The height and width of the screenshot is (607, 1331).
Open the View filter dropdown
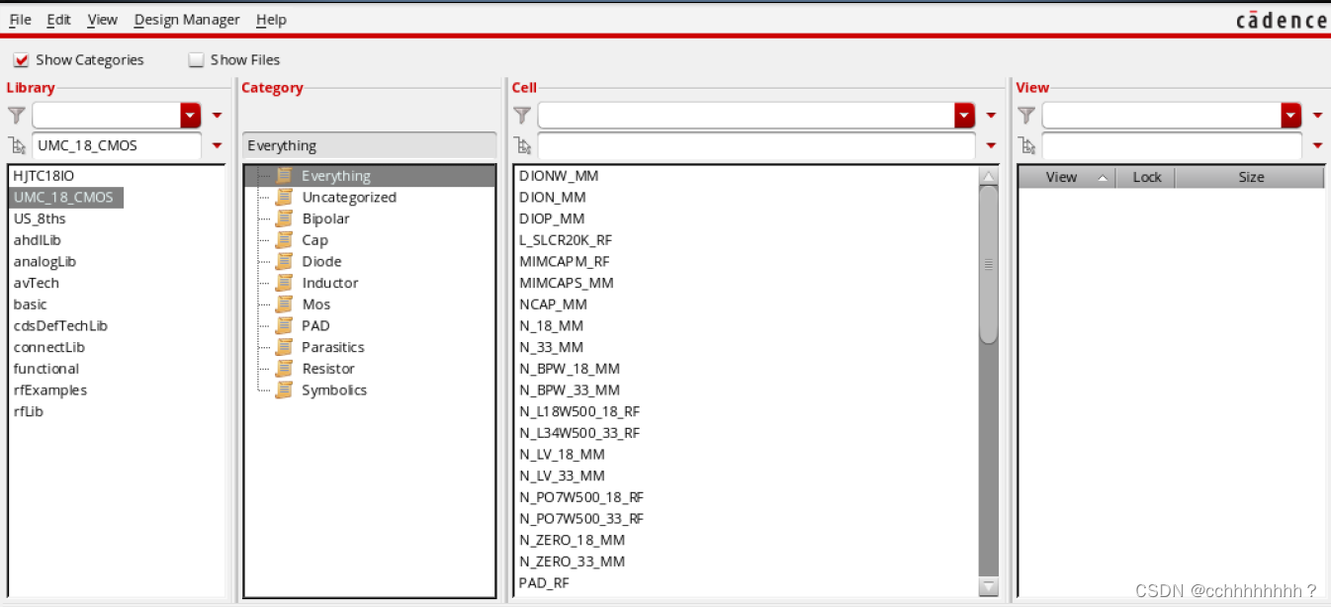(x=1290, y=116)
